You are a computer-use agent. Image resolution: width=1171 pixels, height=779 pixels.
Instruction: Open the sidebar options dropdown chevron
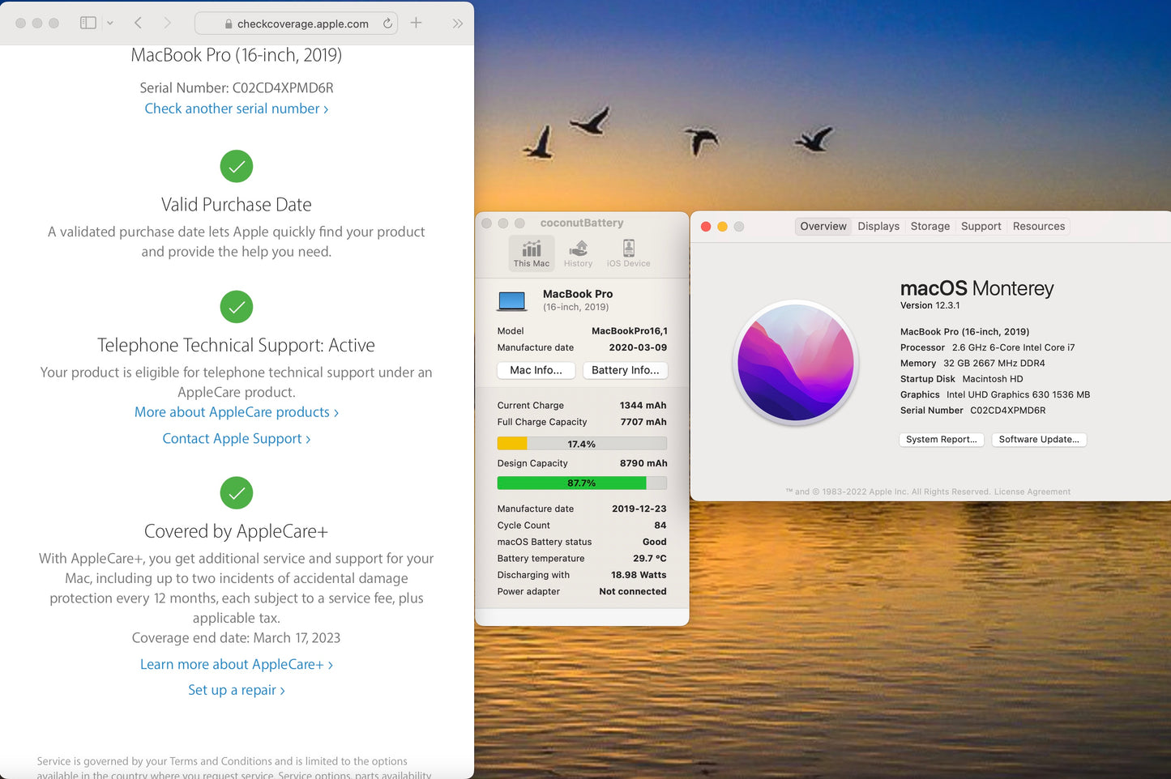pyautogui.click(x=110, y=23)
